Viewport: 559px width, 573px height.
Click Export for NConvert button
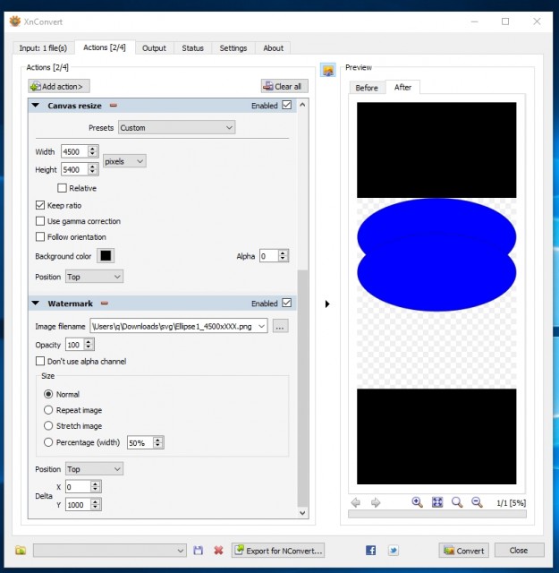point(278,551)
